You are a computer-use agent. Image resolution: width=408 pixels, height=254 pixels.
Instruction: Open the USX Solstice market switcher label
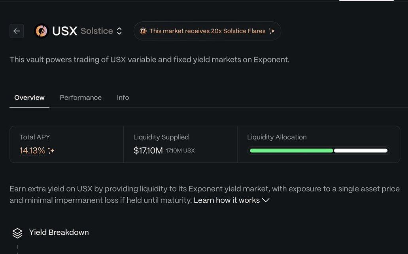(96, 31)
